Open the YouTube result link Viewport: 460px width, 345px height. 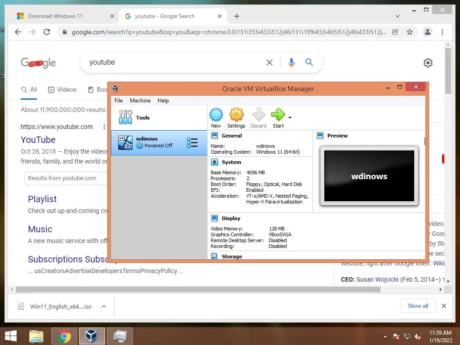click(38, 140)
